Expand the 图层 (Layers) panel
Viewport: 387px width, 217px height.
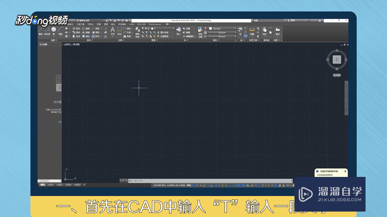coord(154,40)
